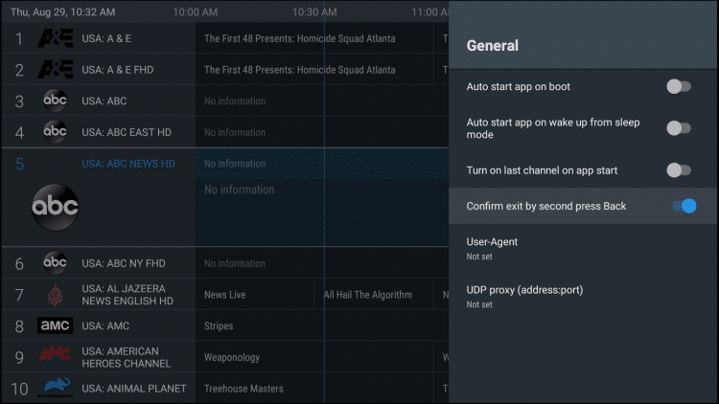
Task: Select the American Heroes Channel logo
Action: click(x=56, y=357)
